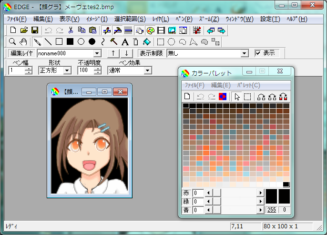Click the 赤 red slider track
Image resolution: width=327 pixels, height=235 pixels.
pos(238,193)
